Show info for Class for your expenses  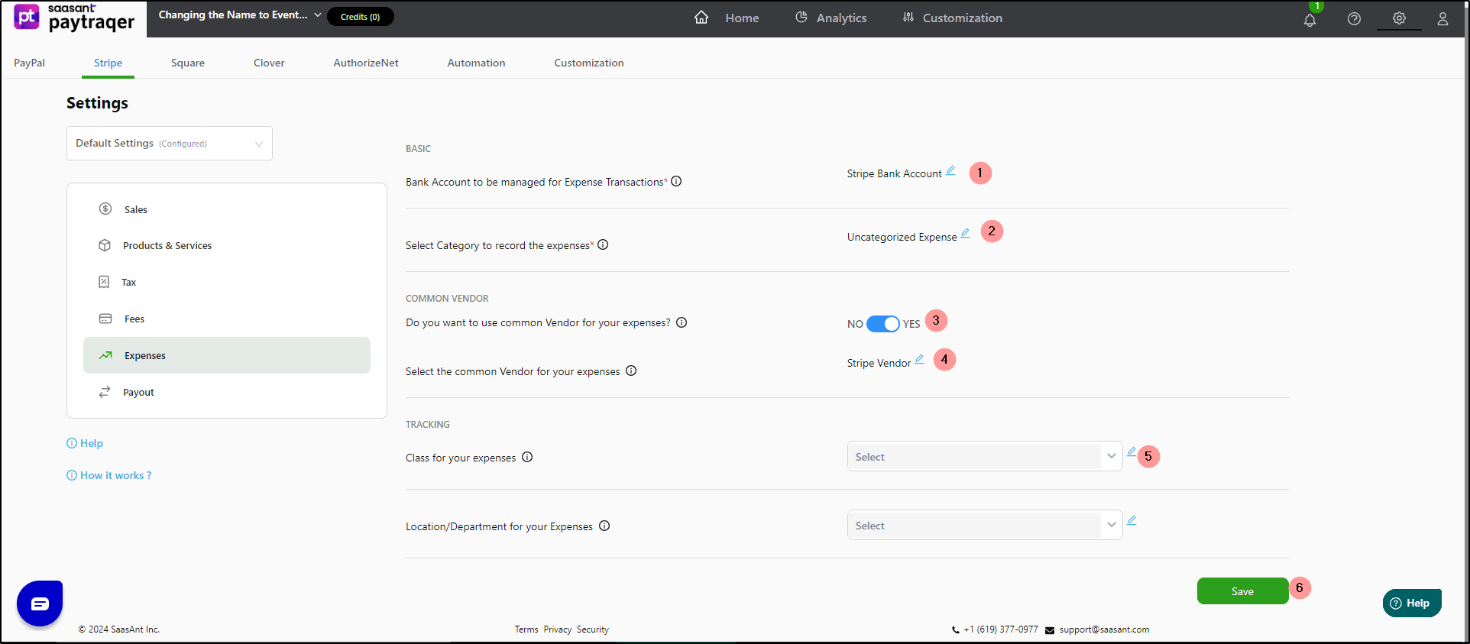tap(527, 458)
